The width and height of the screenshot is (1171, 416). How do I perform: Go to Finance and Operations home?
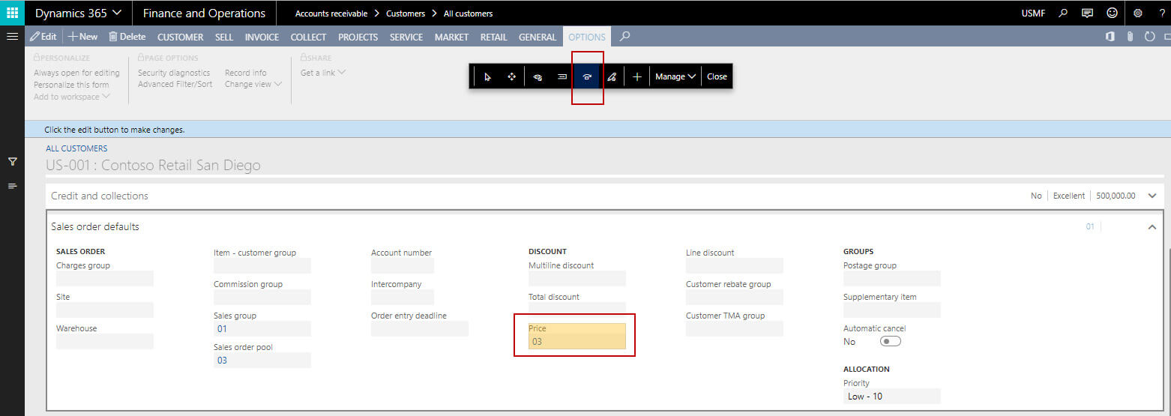click(x=204, y=13)
